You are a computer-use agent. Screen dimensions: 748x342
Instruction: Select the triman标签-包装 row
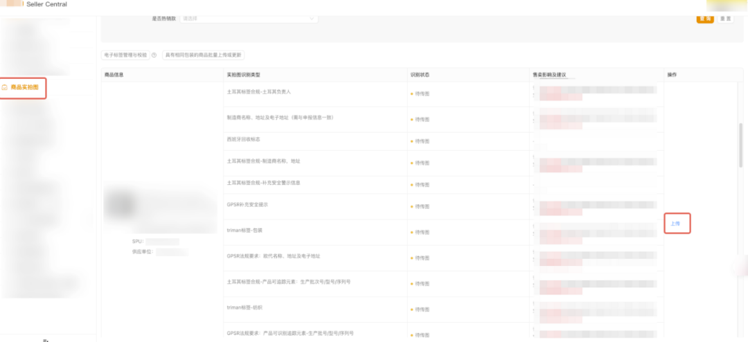pos(443,233)
